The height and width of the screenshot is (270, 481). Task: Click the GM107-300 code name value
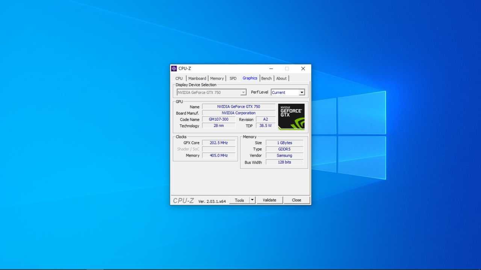coord(219,119)
